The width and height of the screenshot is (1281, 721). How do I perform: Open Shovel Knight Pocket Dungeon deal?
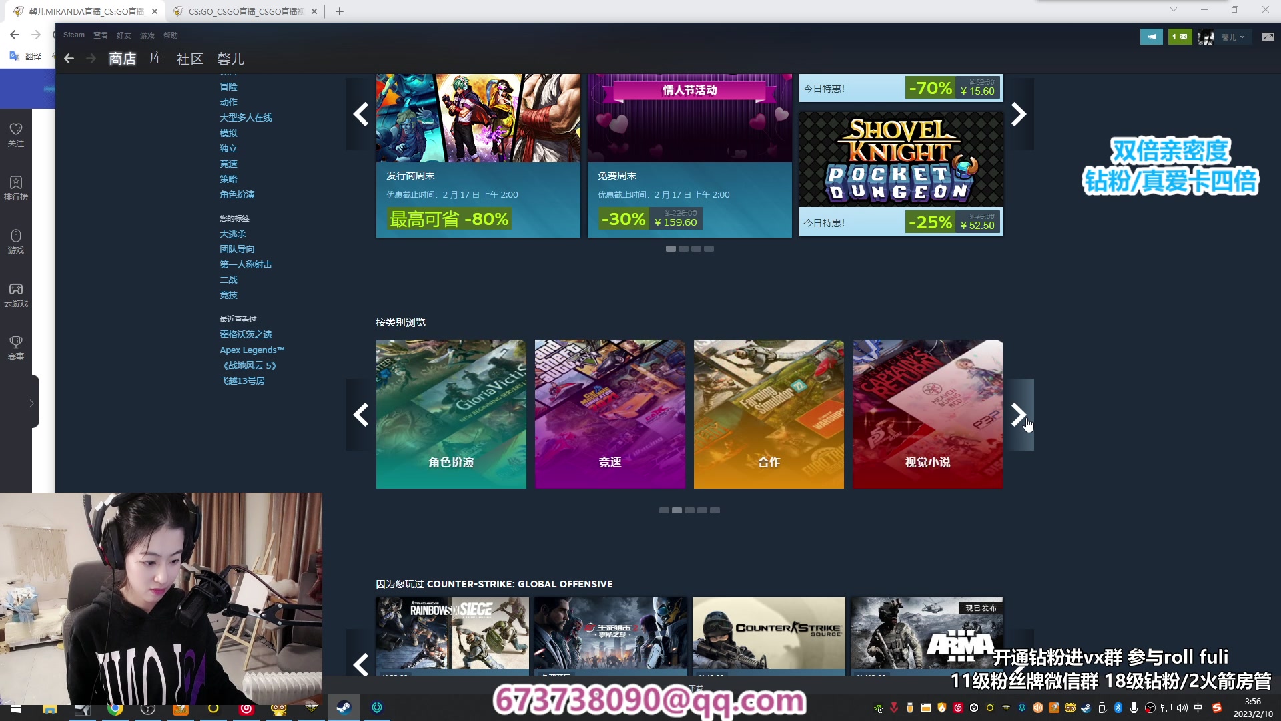901,174
